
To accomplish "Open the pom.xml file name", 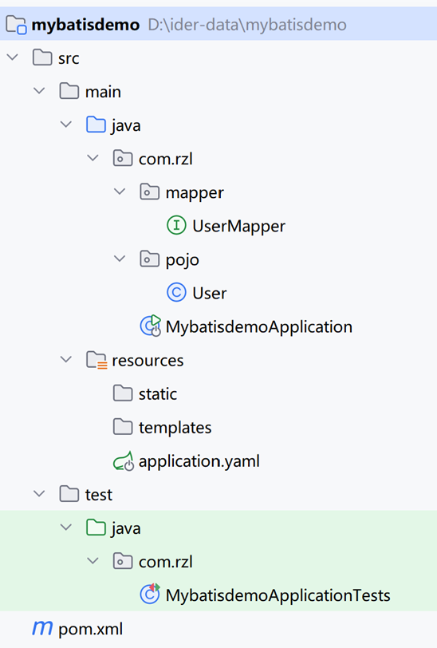I will [90, 629].
